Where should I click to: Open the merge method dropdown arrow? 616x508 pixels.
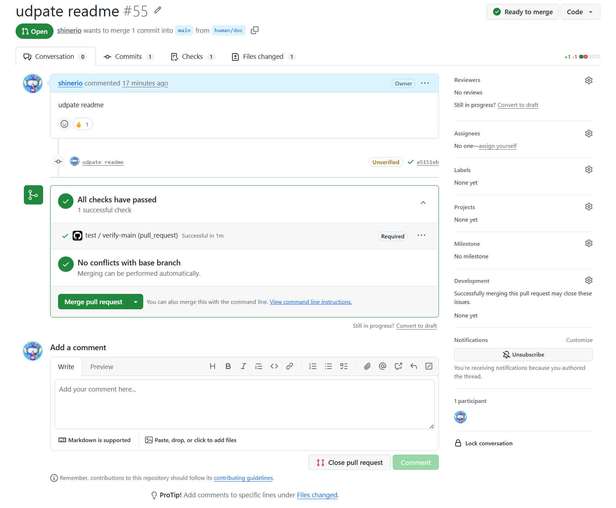tap(136, 302)
